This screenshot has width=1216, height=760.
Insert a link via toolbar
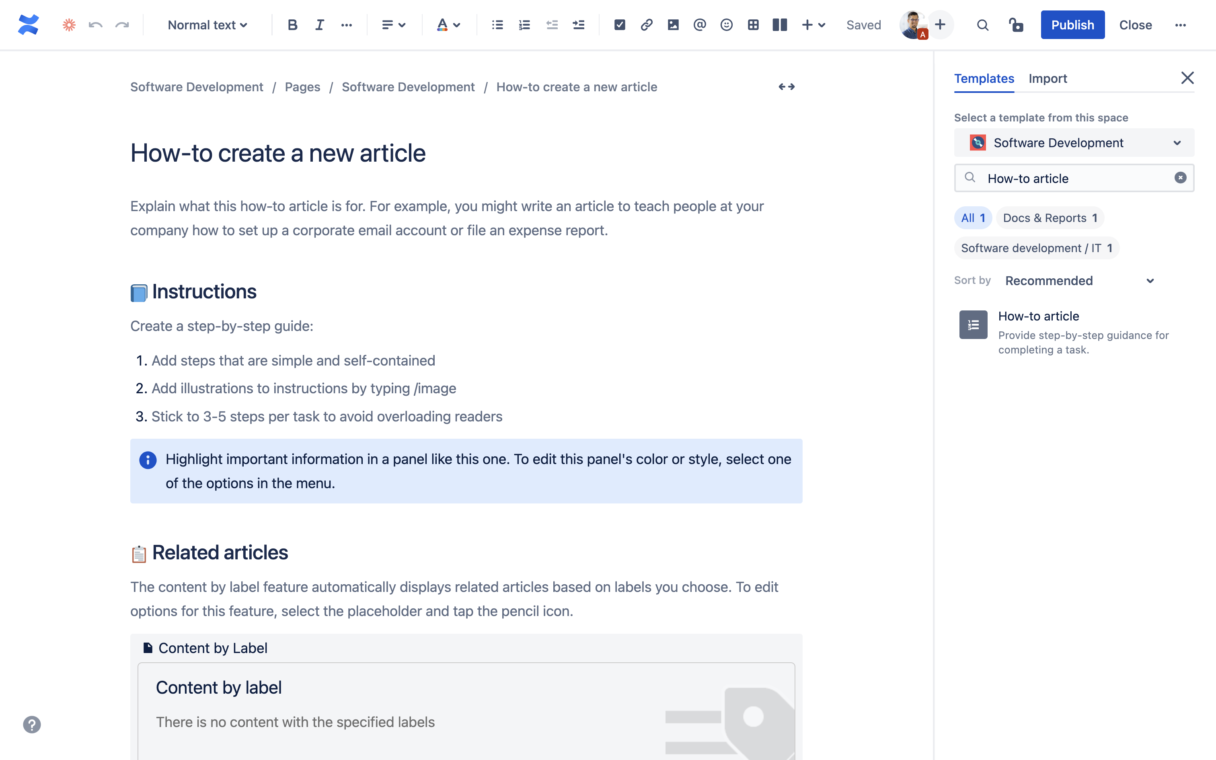click(646, 25)
